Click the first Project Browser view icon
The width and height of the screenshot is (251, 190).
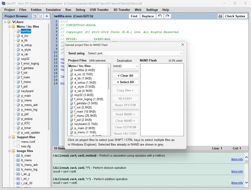[34, 16]
